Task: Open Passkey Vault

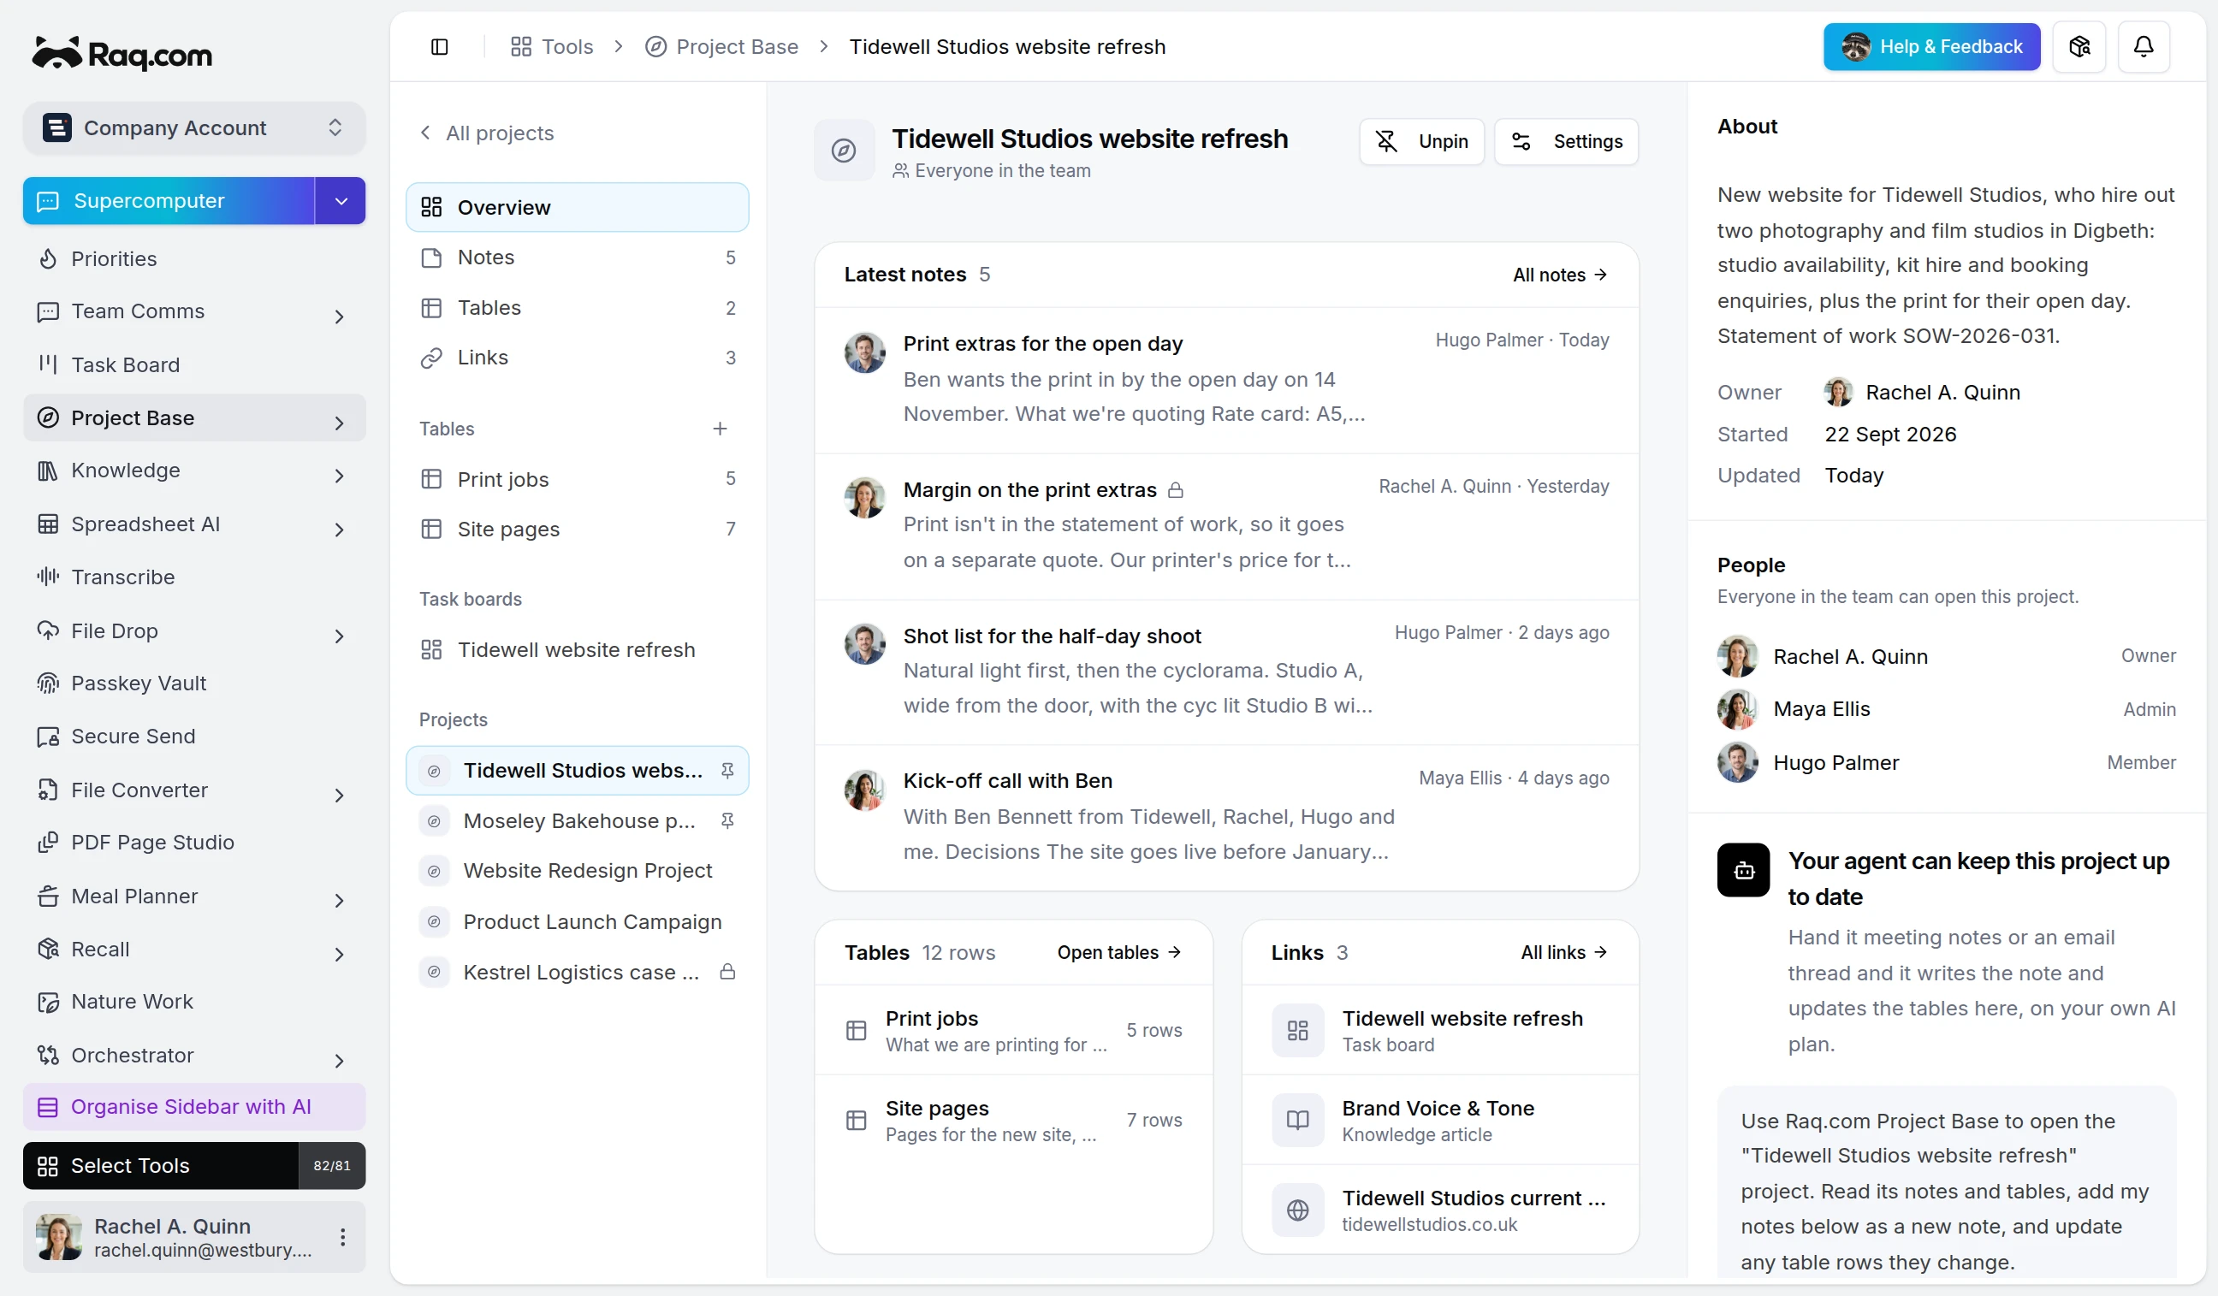Action: pyautogui.click(x=193, y=684)
